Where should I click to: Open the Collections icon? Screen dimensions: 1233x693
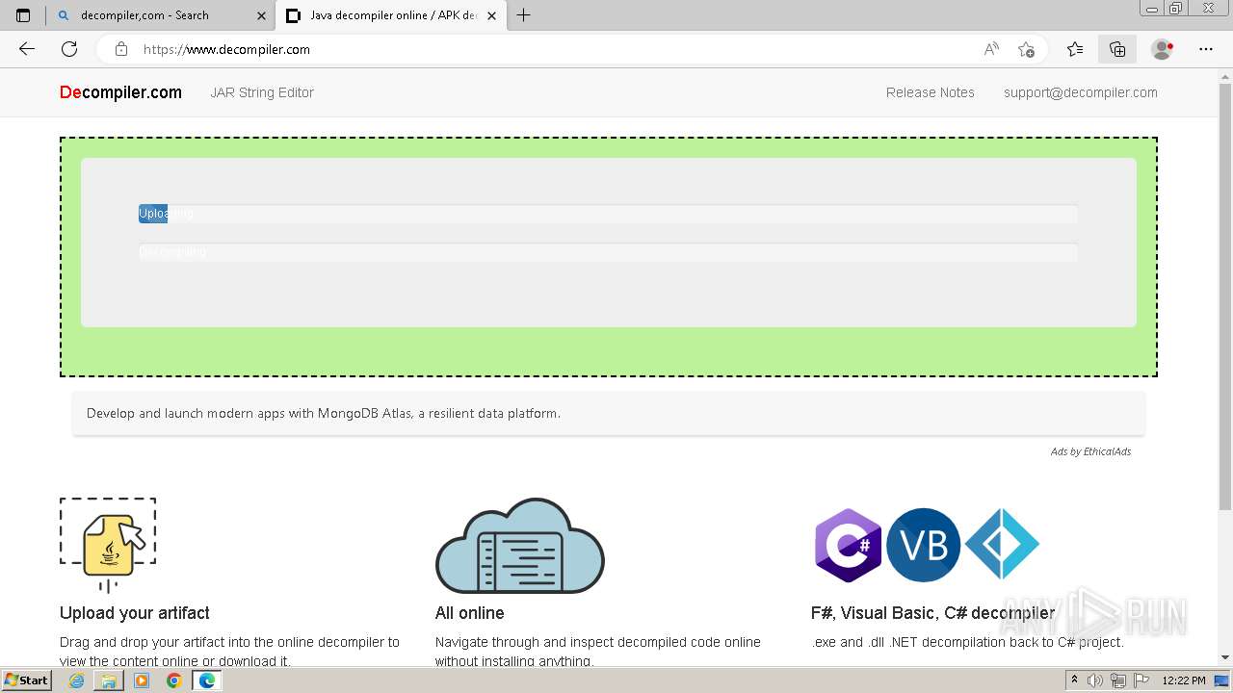point(1117,49)
